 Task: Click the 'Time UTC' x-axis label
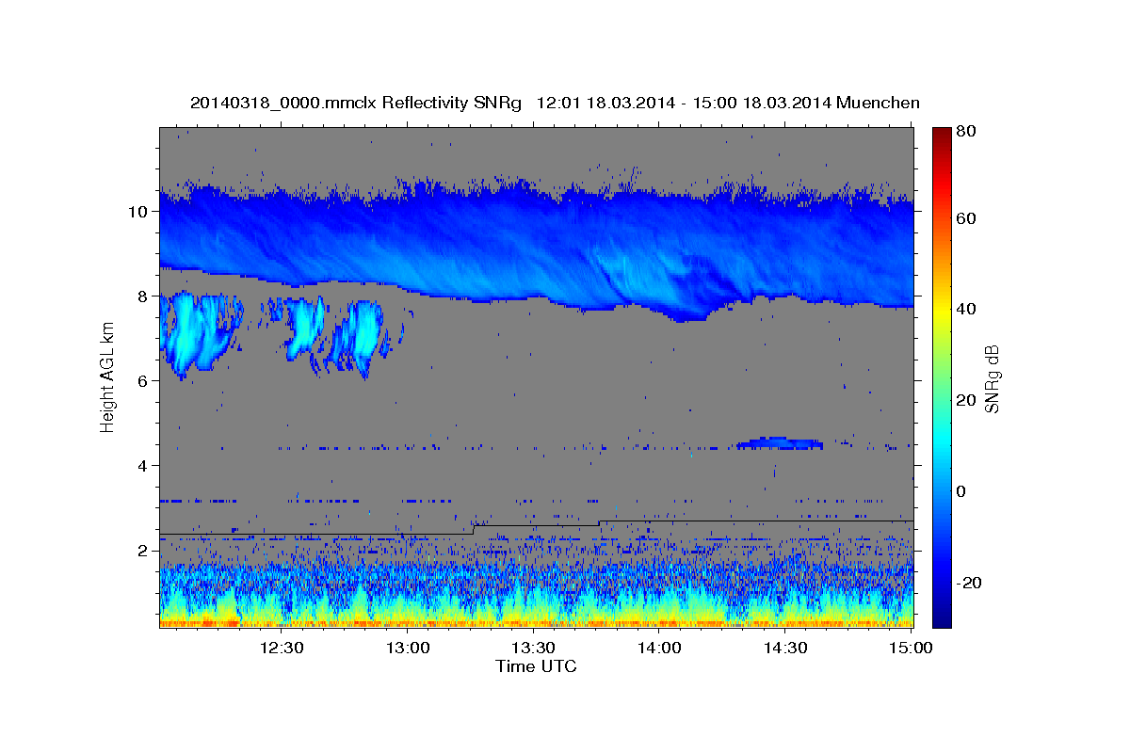(x=536, y=666)
